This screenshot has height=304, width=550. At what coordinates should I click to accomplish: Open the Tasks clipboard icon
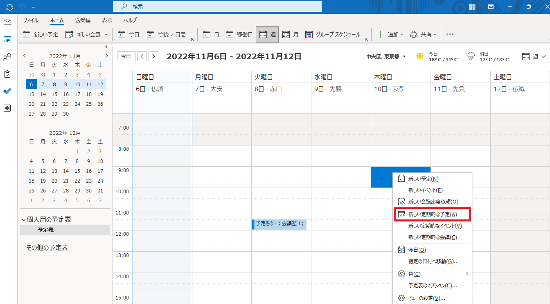click(7, 74)
